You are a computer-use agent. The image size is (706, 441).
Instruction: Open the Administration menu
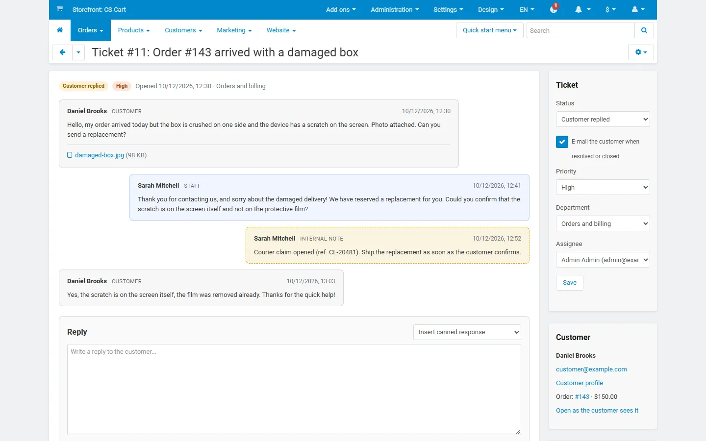click(x=395, y=9)
